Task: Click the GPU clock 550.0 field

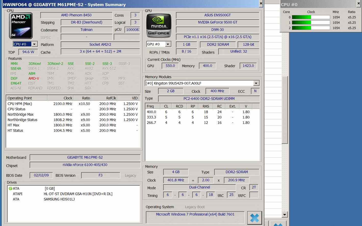Action: tap(170, 66)
